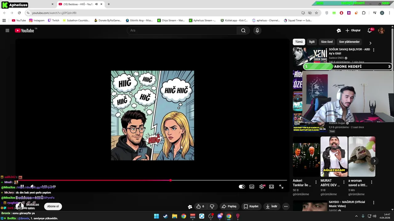Select the Son yüklenenler filter chip
394x221 pixels.
coord(349,42)
